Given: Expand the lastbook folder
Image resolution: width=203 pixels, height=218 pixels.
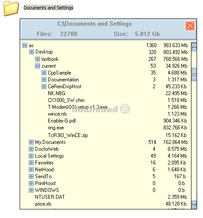Looking at the screenshot, I should click(x=38, y=59).
